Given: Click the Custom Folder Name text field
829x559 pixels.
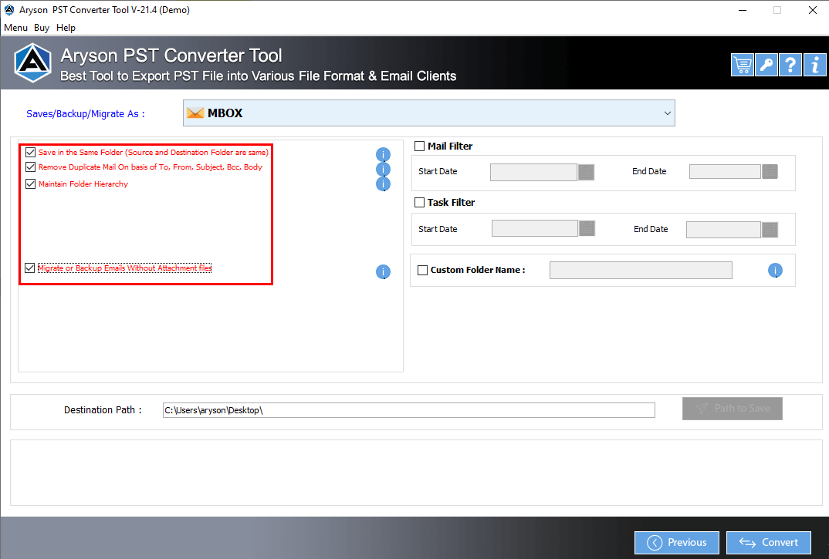Looking at the screenshot, I should (x=641, y=270).
